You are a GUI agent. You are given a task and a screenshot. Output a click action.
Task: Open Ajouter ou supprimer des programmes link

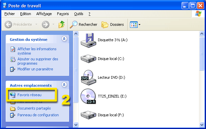[38, 61]
